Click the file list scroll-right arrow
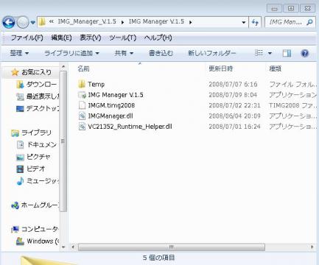Image resolution: width=319 pixels, height=265 pixels. tap(312, 247)
